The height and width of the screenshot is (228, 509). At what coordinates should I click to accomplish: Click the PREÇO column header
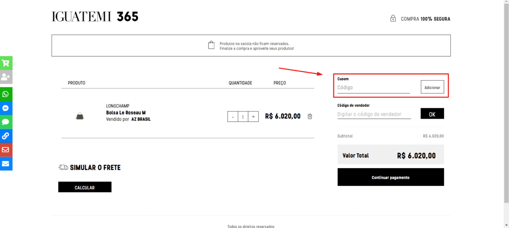[x=280, y=83]
